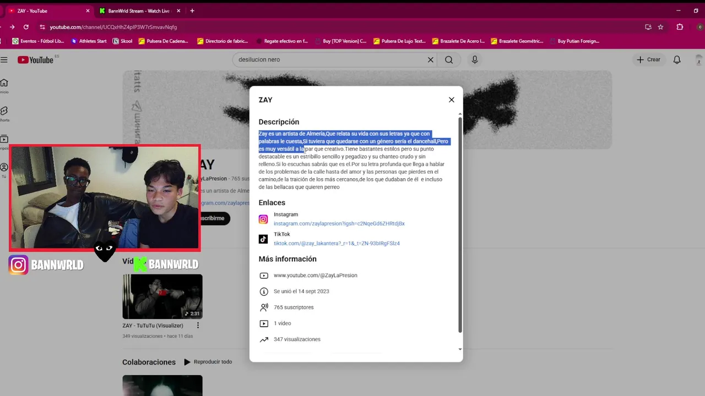
Task: Open a new browser tab
Action: [x=192, y=11]
